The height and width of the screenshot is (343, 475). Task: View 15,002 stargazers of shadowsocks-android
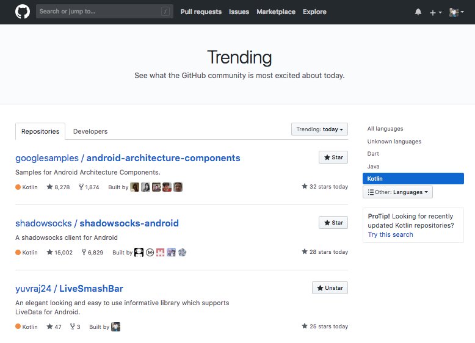[60, 253]
